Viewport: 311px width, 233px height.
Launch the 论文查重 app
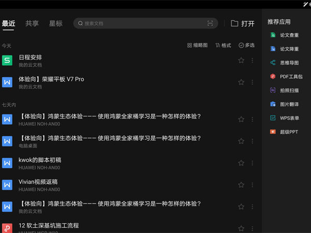pyautogui.click(x=285, y=35)
